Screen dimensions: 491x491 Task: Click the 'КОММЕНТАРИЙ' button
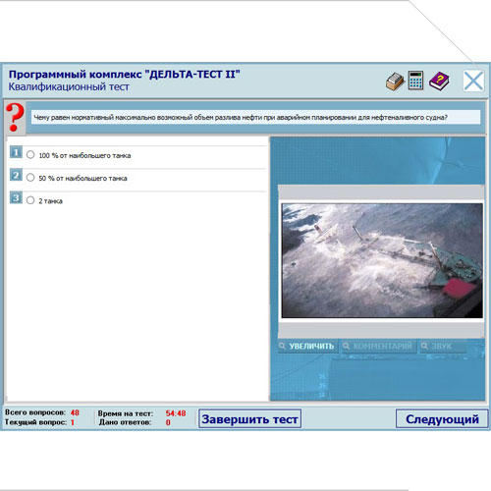coord(378,346)
